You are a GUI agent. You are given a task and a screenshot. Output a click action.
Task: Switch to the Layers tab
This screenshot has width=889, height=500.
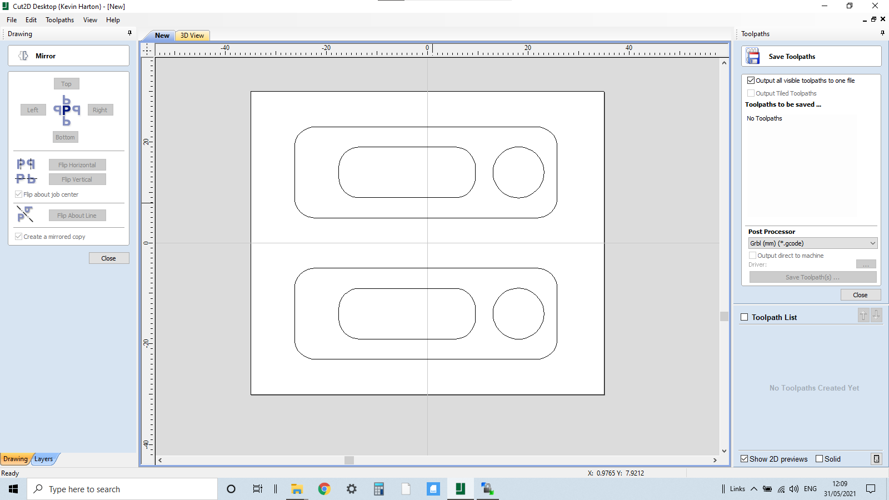pos(44,459)
